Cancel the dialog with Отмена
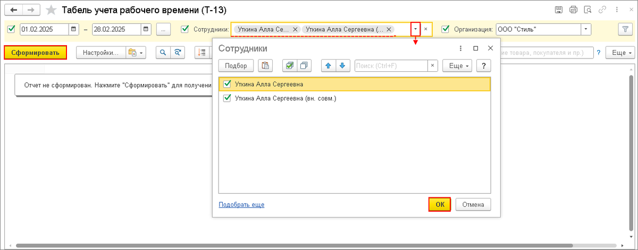The width and height of the screenshot is (638, 250). click(x=473, y=204)
